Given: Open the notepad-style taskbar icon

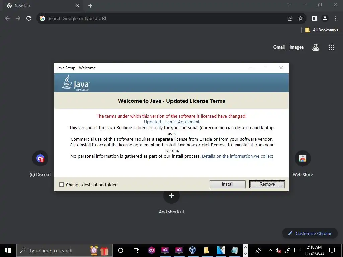Looking at the screenshot, I should pos(234,250).
